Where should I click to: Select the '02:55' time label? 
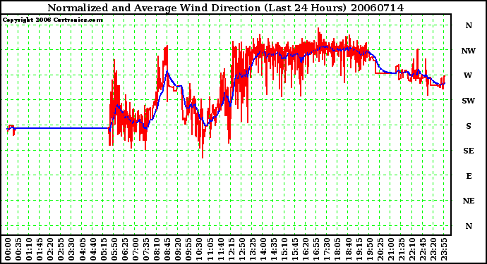(x=61, y=249)
